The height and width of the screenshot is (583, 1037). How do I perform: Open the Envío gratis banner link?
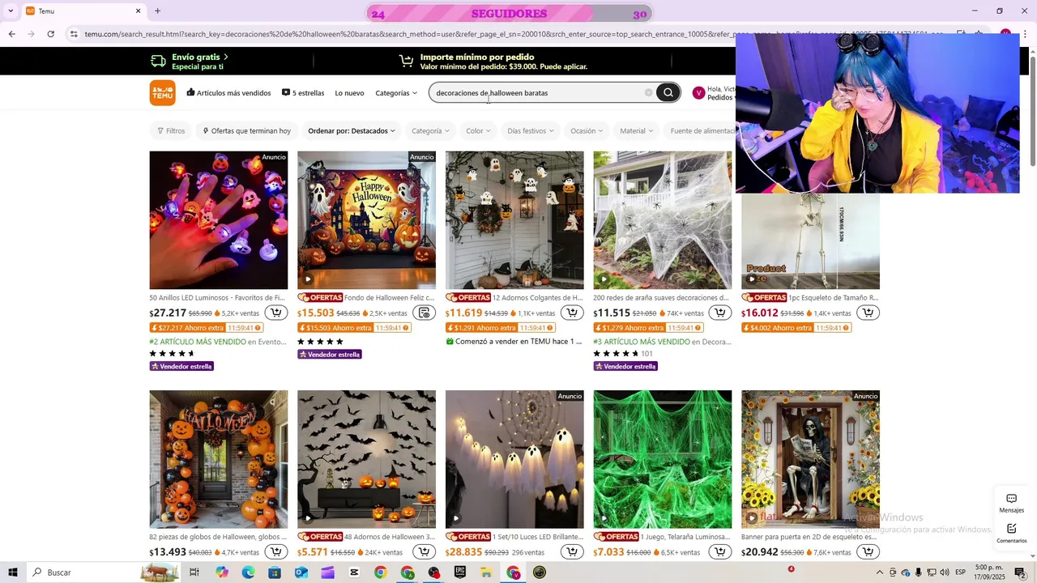pyautogui.click(x=190, y=62)
